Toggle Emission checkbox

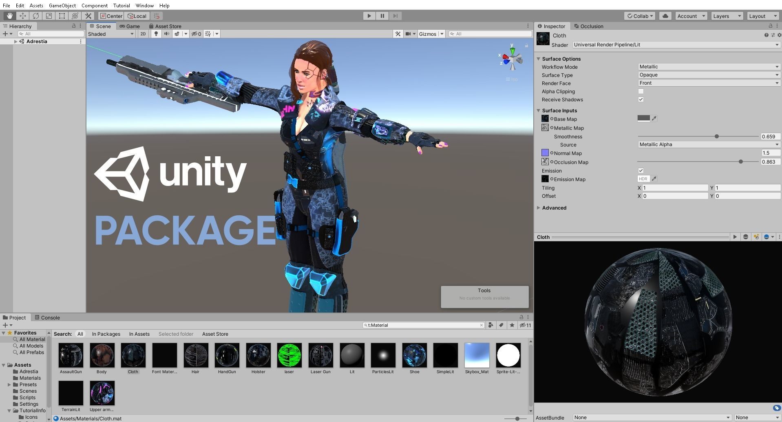coord(641,171)
